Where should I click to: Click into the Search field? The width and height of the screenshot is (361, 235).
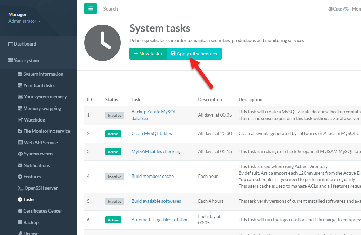(x=140, y=9)
